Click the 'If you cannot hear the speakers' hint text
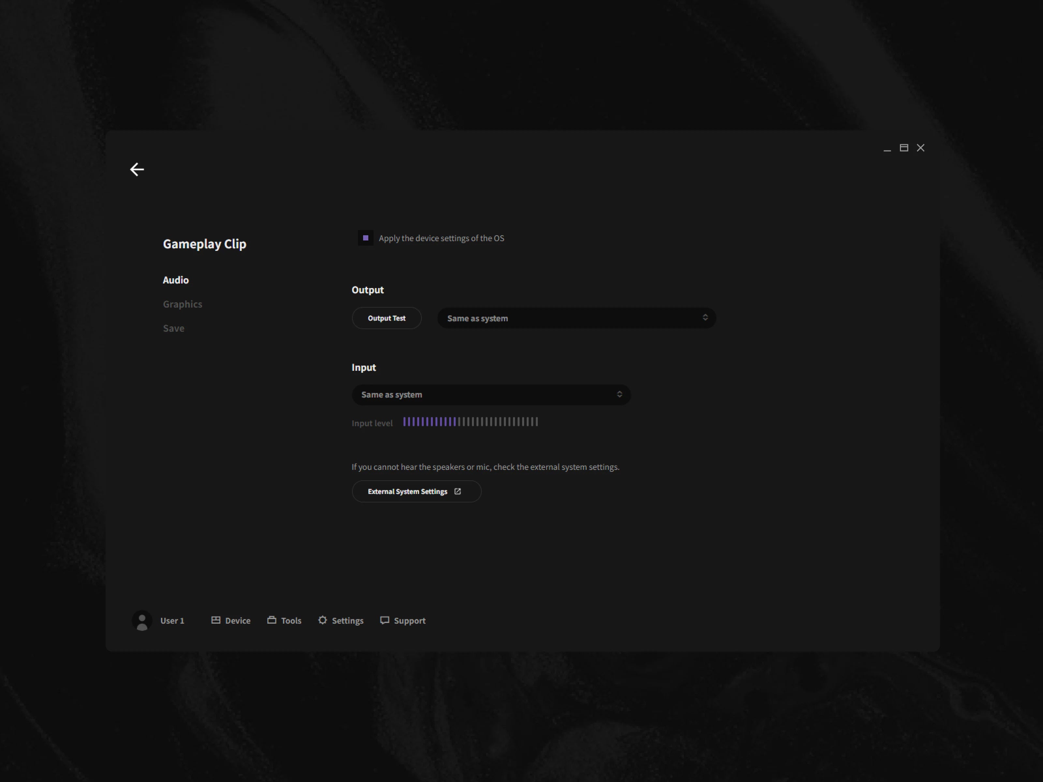Screen dimensions: 1043x782 coord(486,467)
